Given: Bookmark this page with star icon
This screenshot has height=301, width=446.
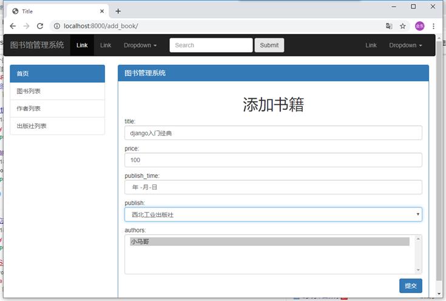Looking at the screenshot, I should [x=403, y=26].
